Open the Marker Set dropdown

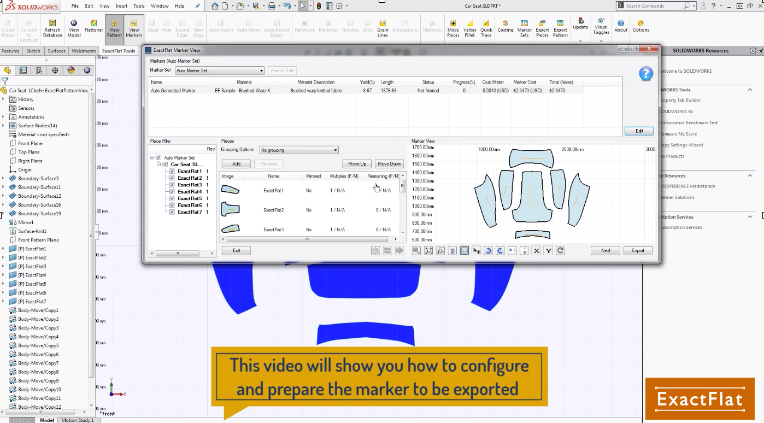(x=220, y=70)
